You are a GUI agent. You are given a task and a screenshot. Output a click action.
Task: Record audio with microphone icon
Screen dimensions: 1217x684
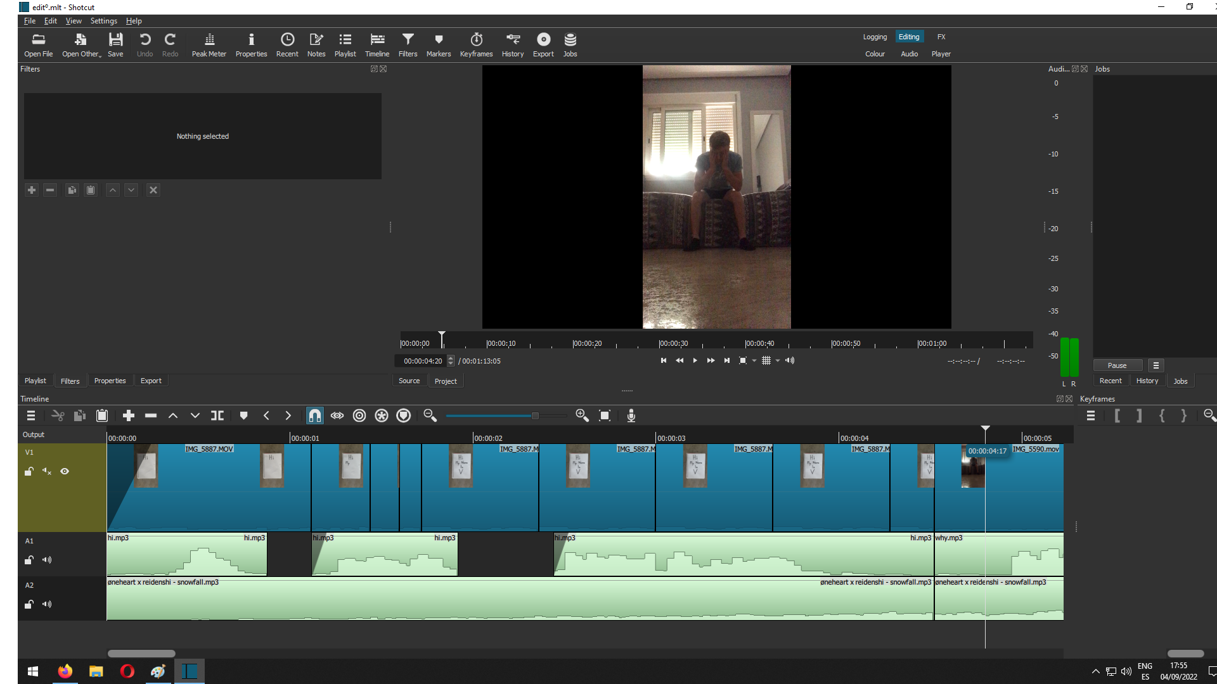click(x=631, y=415)
